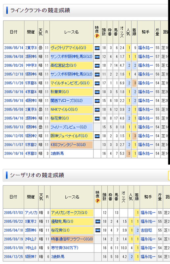Play video for 2005/12/18 サンスポ杯阪神牝馬S

[97, 74]
